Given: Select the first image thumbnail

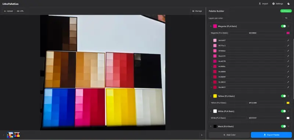Looking at the screenshot, I should click(x=10, y=135).
